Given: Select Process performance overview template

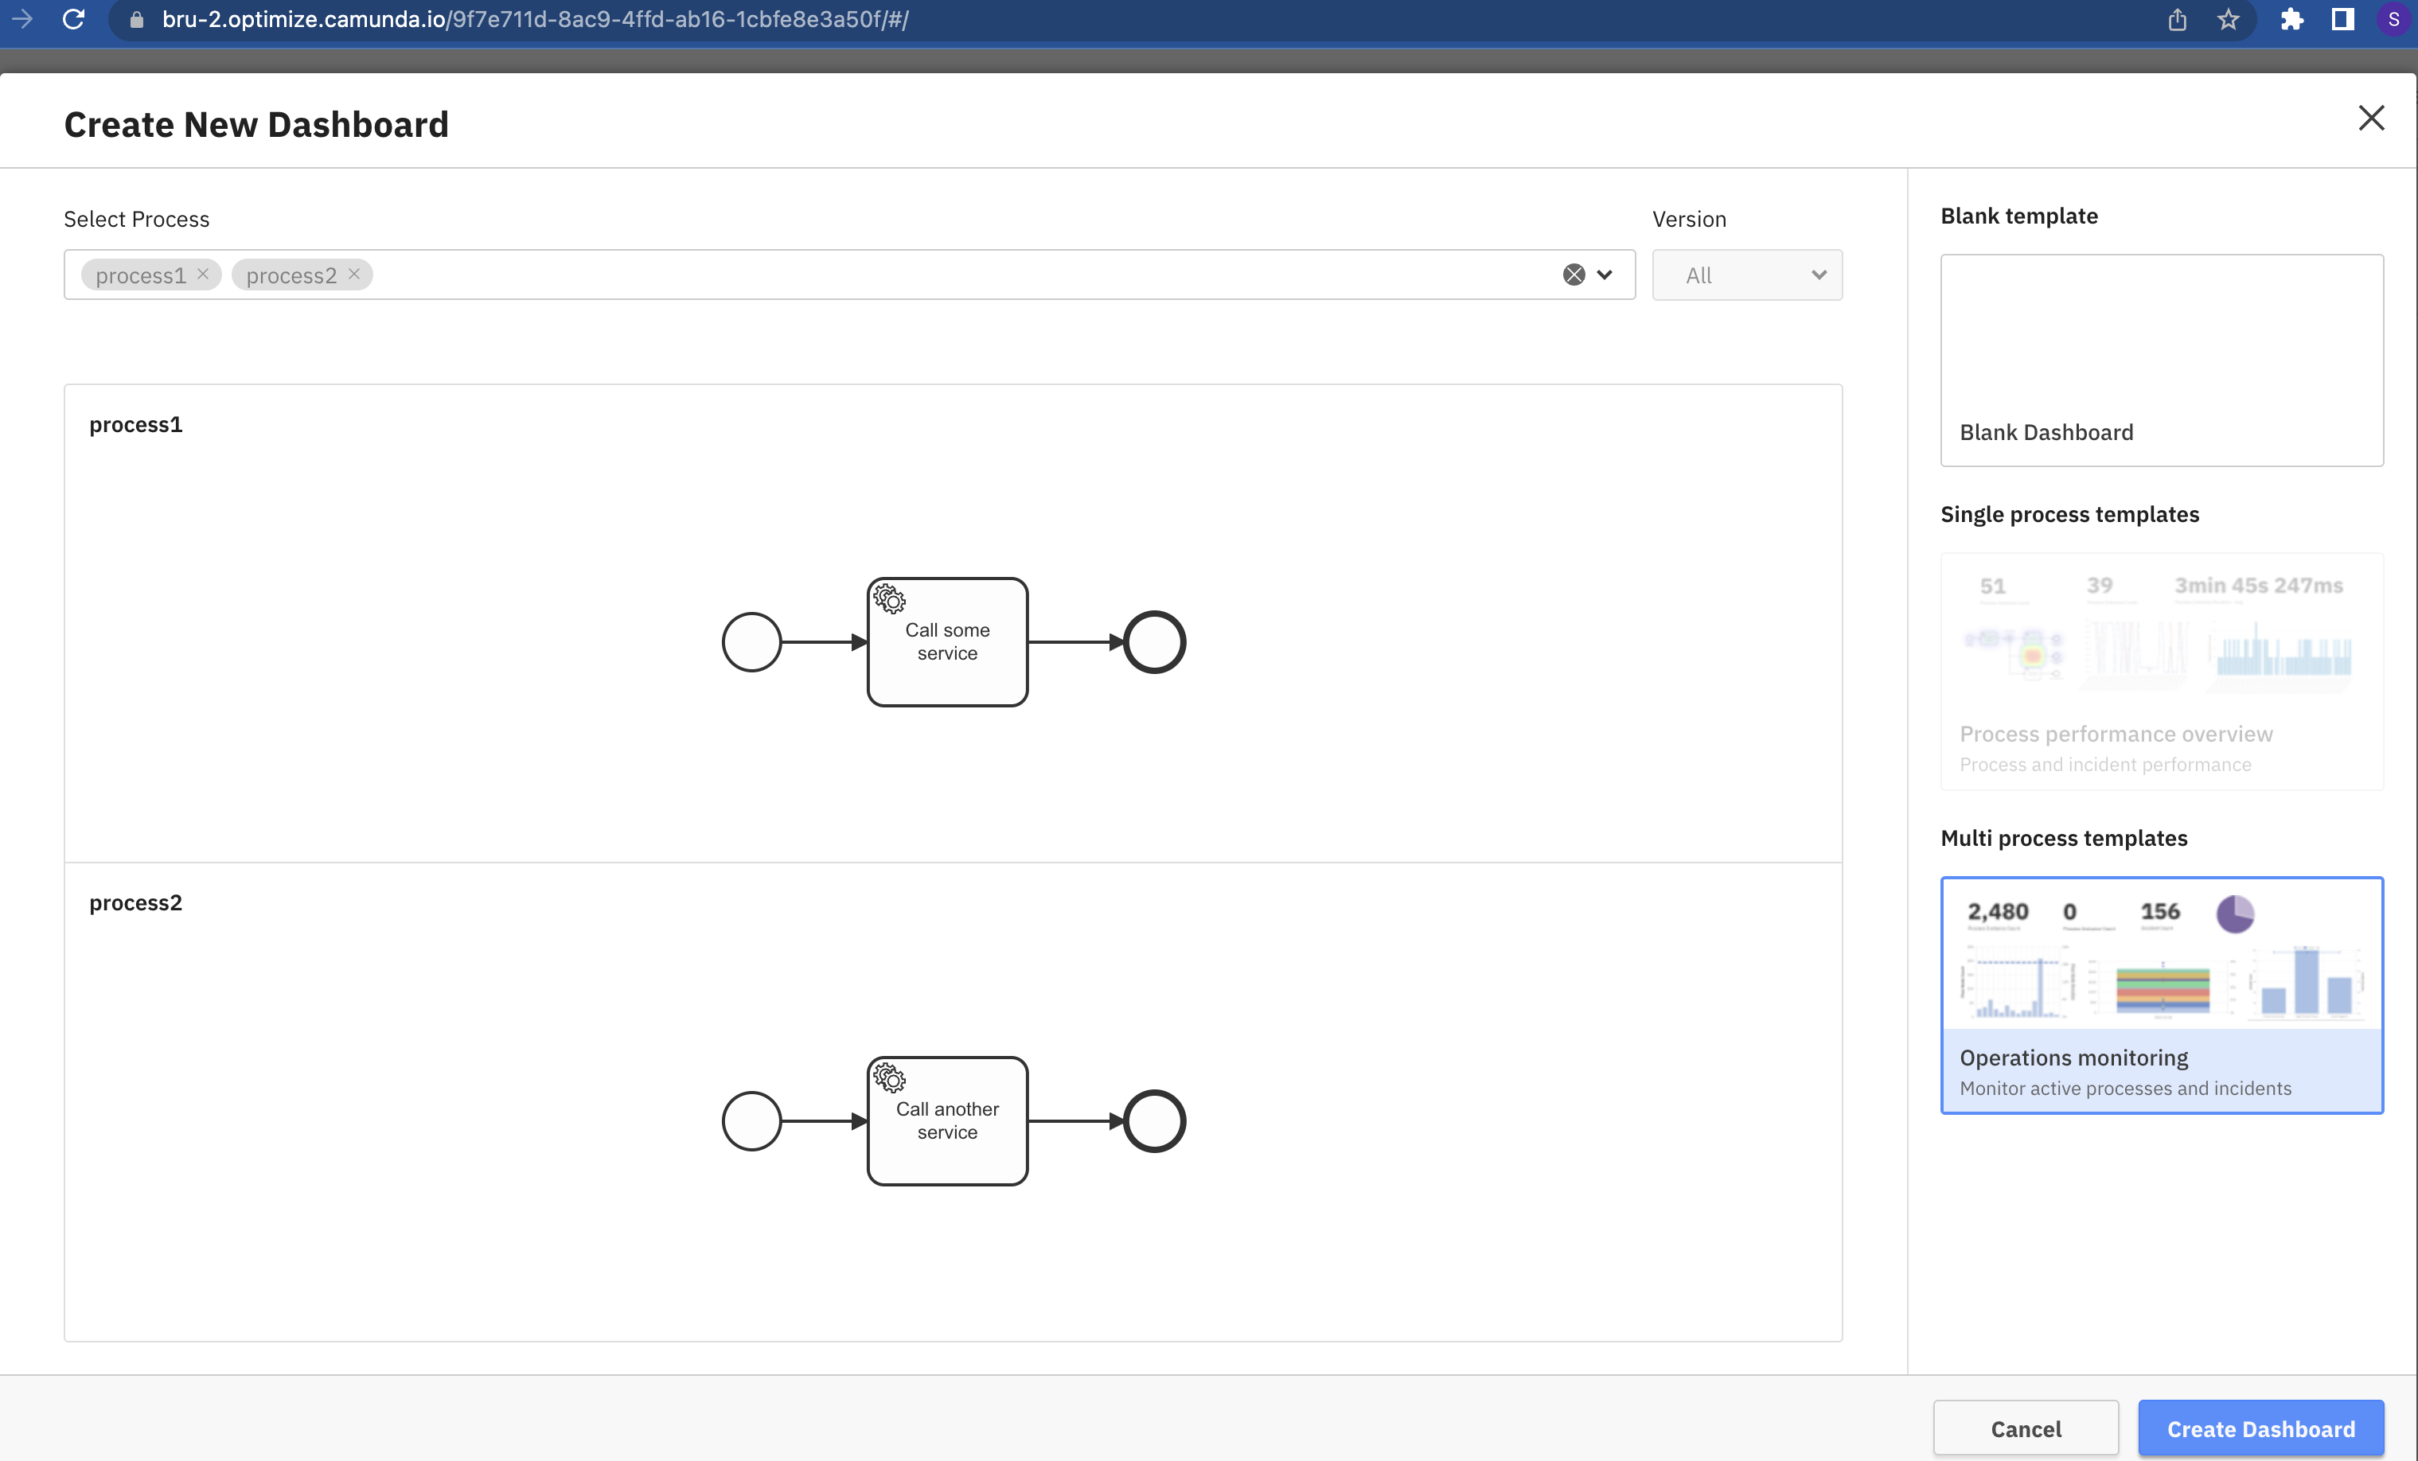Looking at the screenshot, I should (x=2161, y=672).
